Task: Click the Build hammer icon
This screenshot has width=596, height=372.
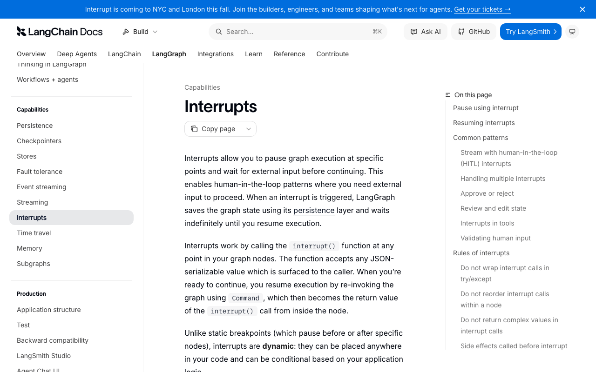Action: tap(126, 32)
